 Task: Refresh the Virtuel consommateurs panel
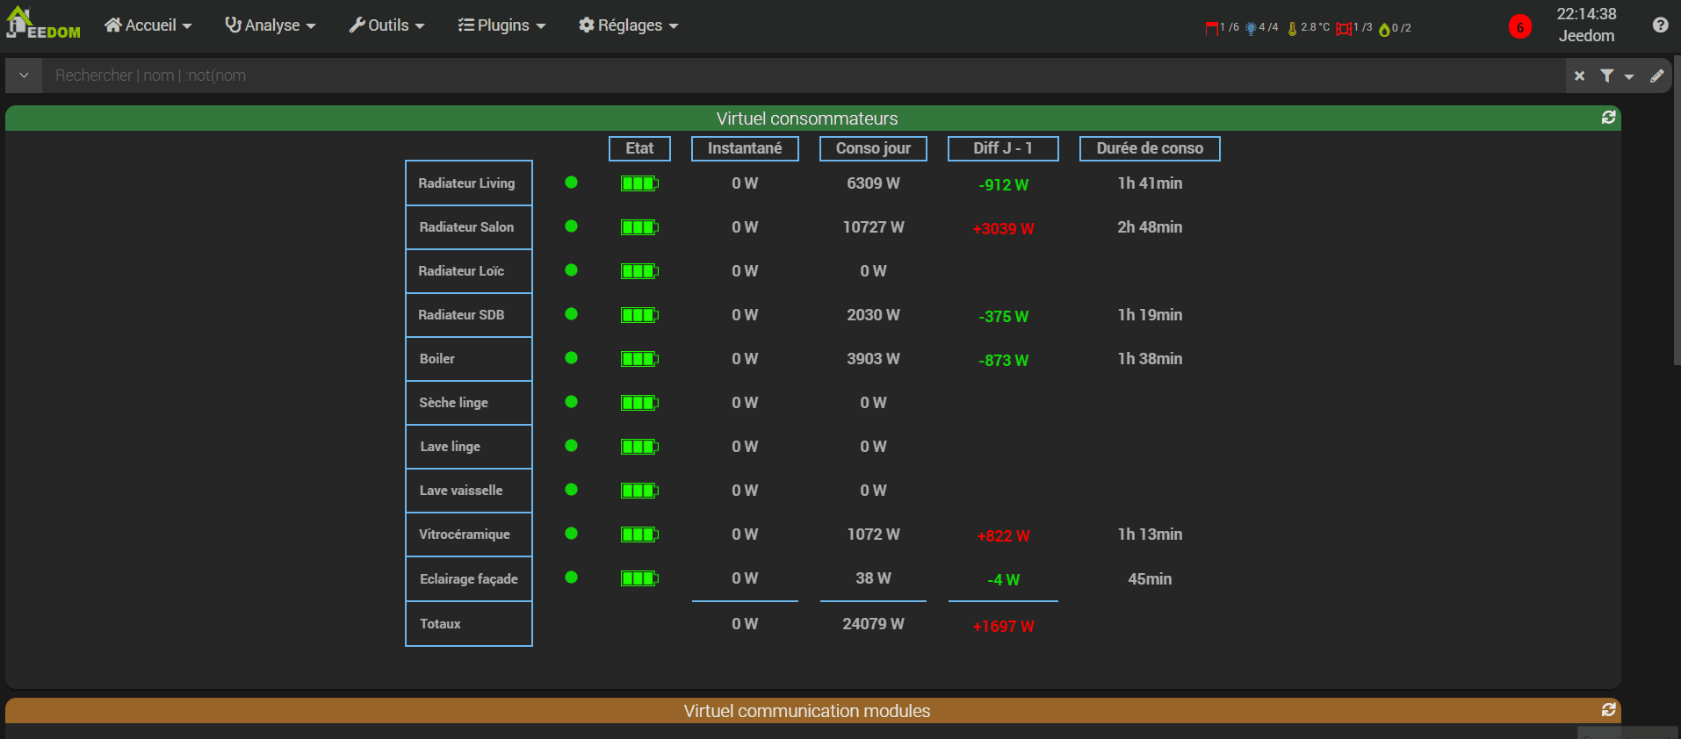(1608, 118)
